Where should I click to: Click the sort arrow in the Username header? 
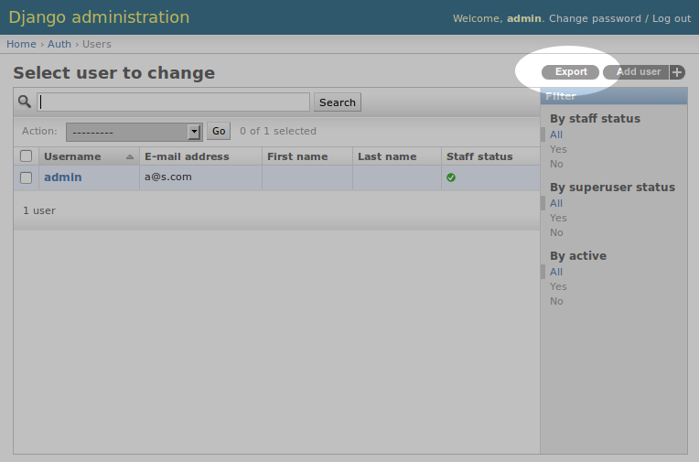pyautogui.click(x=130, y=156)
